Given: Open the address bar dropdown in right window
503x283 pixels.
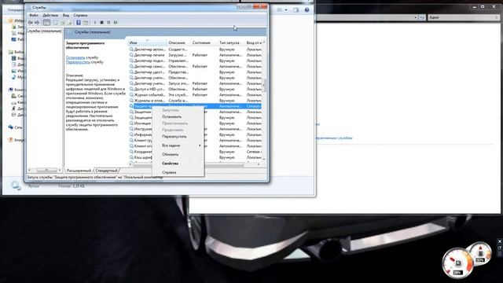Looking at the screenshot, I should (416, 17).
